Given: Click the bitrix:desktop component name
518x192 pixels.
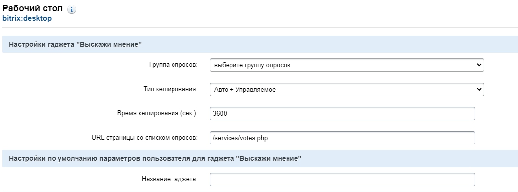Looking at the screenshot, I should [x=27, y=18].
